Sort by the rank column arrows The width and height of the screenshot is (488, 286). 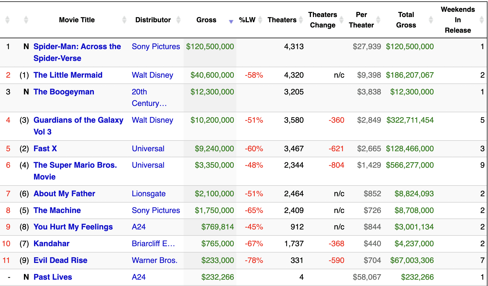[x=7, y=20]
